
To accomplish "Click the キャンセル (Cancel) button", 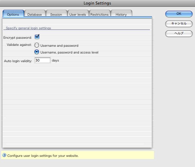I will [179, 23].
